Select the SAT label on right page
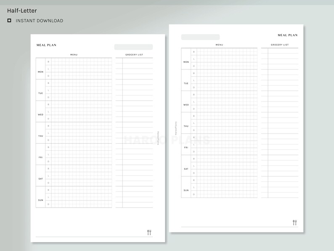 (186, 169)
